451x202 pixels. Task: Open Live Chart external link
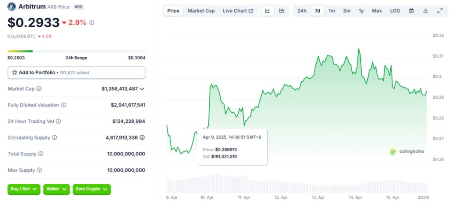coord(238,11)
